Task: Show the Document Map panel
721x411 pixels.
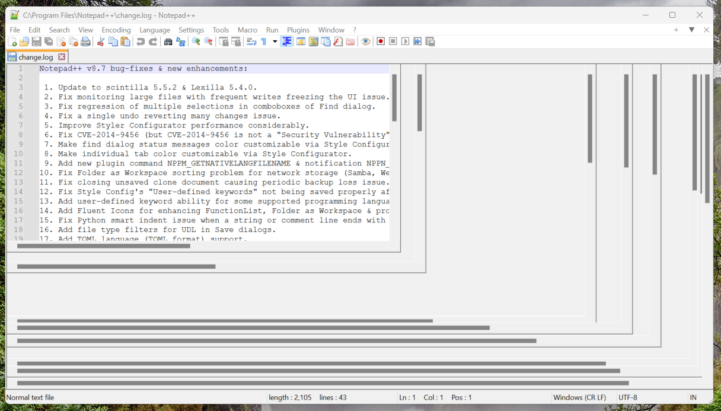Action: click(313, 42)
